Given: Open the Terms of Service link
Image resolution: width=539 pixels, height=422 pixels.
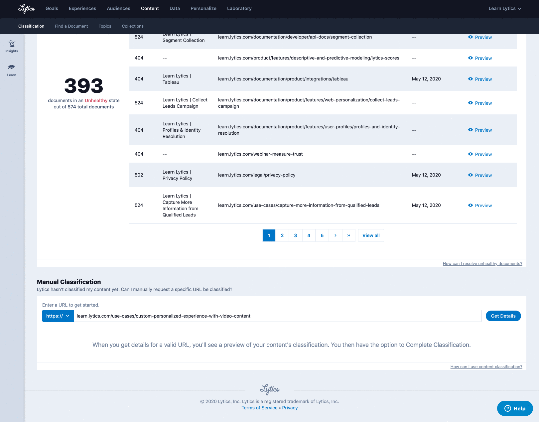Looking at the screenshot, I should tap(259, 408).
